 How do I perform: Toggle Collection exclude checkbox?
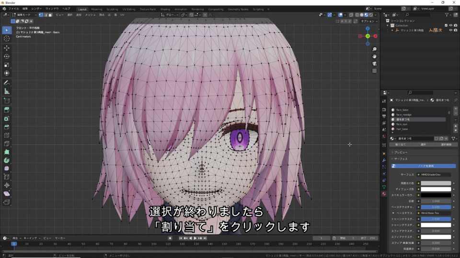click(446, 25)
